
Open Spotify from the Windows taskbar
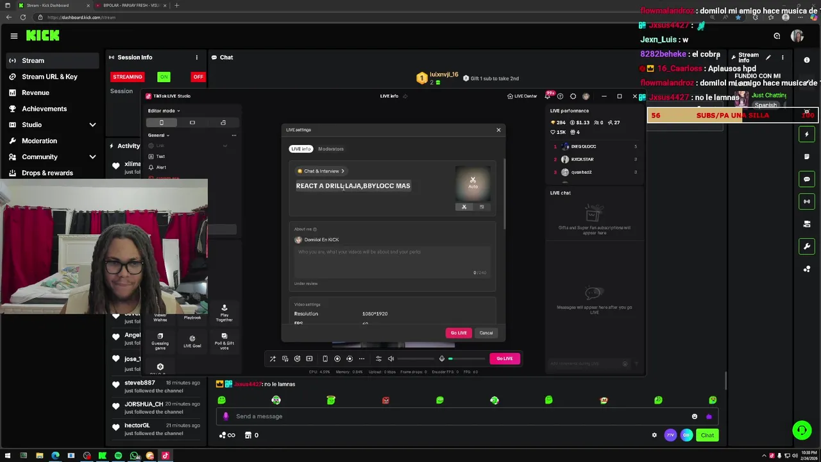tap(118, 456)
